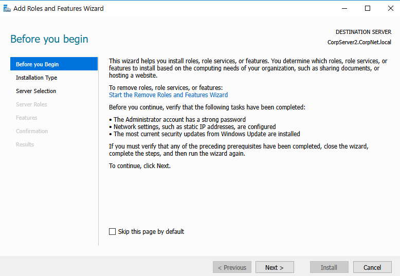The width and height of the screenshot is (400, 276).
Task: Enable Skip this page by default checkbox
Action: (113, 232)
